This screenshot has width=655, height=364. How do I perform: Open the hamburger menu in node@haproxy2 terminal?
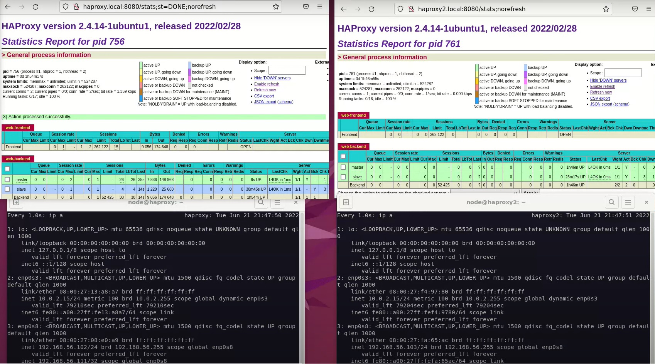click(x=628, y=202)
